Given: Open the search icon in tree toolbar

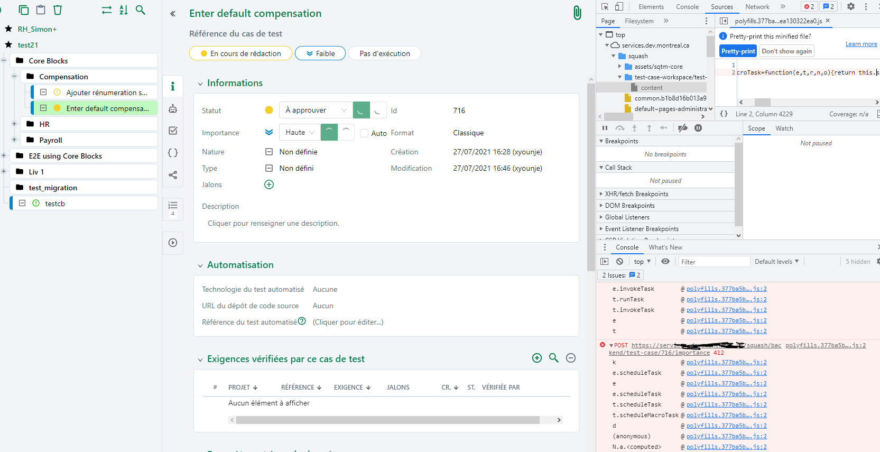Looking at the screenshot, I should pos(141,10).
